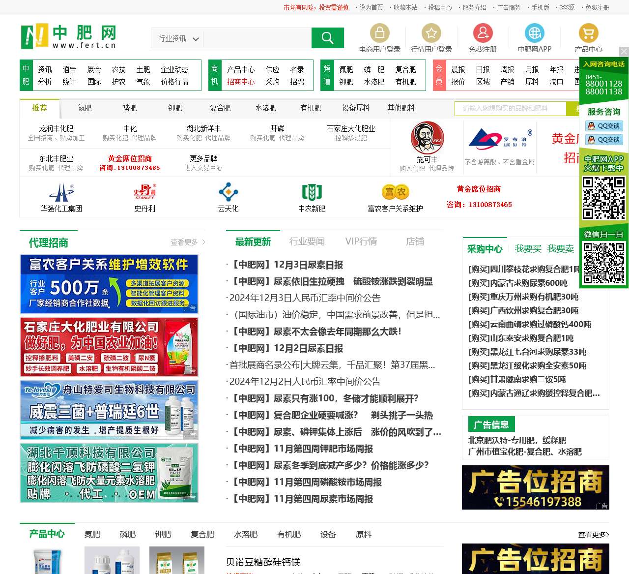629x574 pixels.
Task: Select the 水溶肥 category tab
Action: (266, 108)
